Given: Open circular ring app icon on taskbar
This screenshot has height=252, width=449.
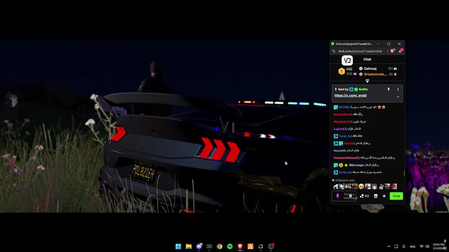Looking at the screenshot, I should pyautogui.click(x=261, y=246).
